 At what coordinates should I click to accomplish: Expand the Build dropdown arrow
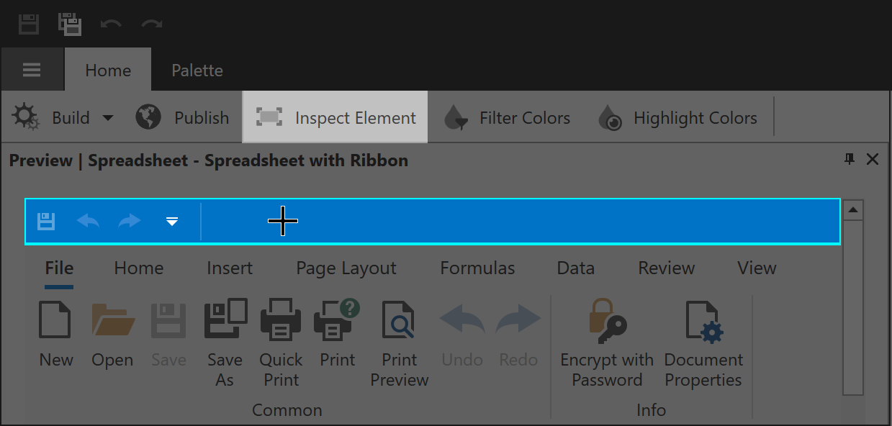click(108, 118)
